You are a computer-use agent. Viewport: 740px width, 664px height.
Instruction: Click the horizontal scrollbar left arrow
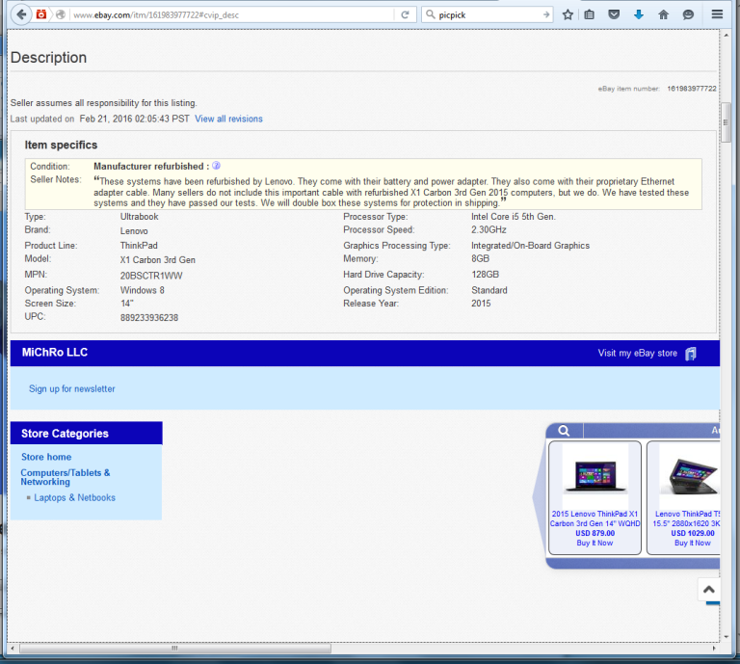click(13, 649)
